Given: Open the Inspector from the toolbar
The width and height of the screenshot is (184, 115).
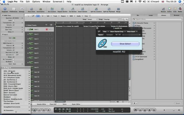Looking at the screenshot, I should point(5,10).
